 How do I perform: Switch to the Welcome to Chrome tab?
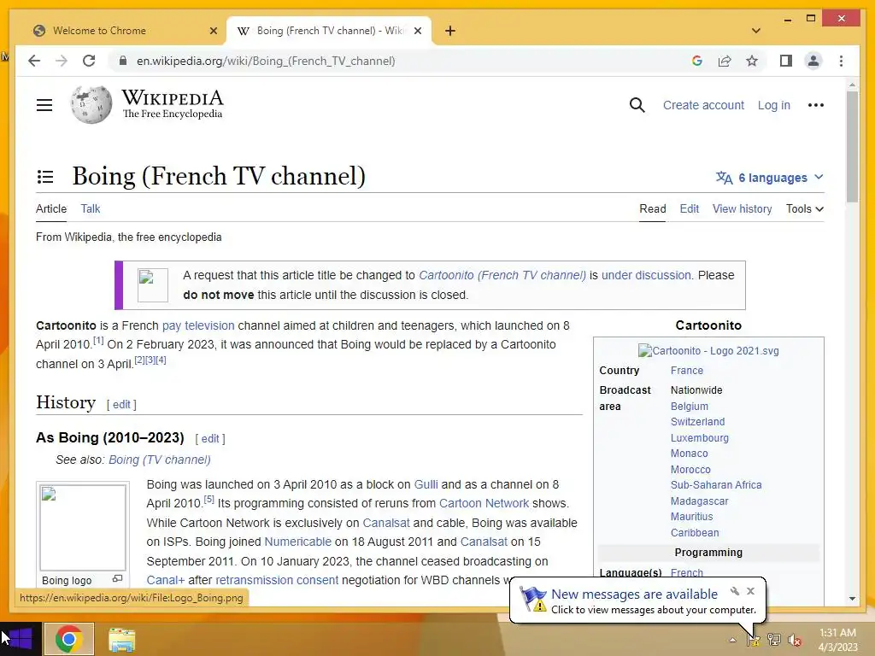click(x=121, y=31)
